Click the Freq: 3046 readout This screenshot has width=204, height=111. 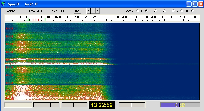point(36,11)
